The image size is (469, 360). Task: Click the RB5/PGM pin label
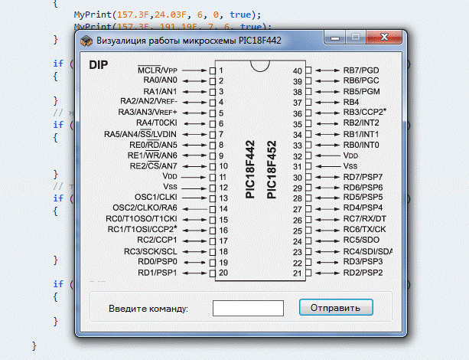tap(362, 91)
